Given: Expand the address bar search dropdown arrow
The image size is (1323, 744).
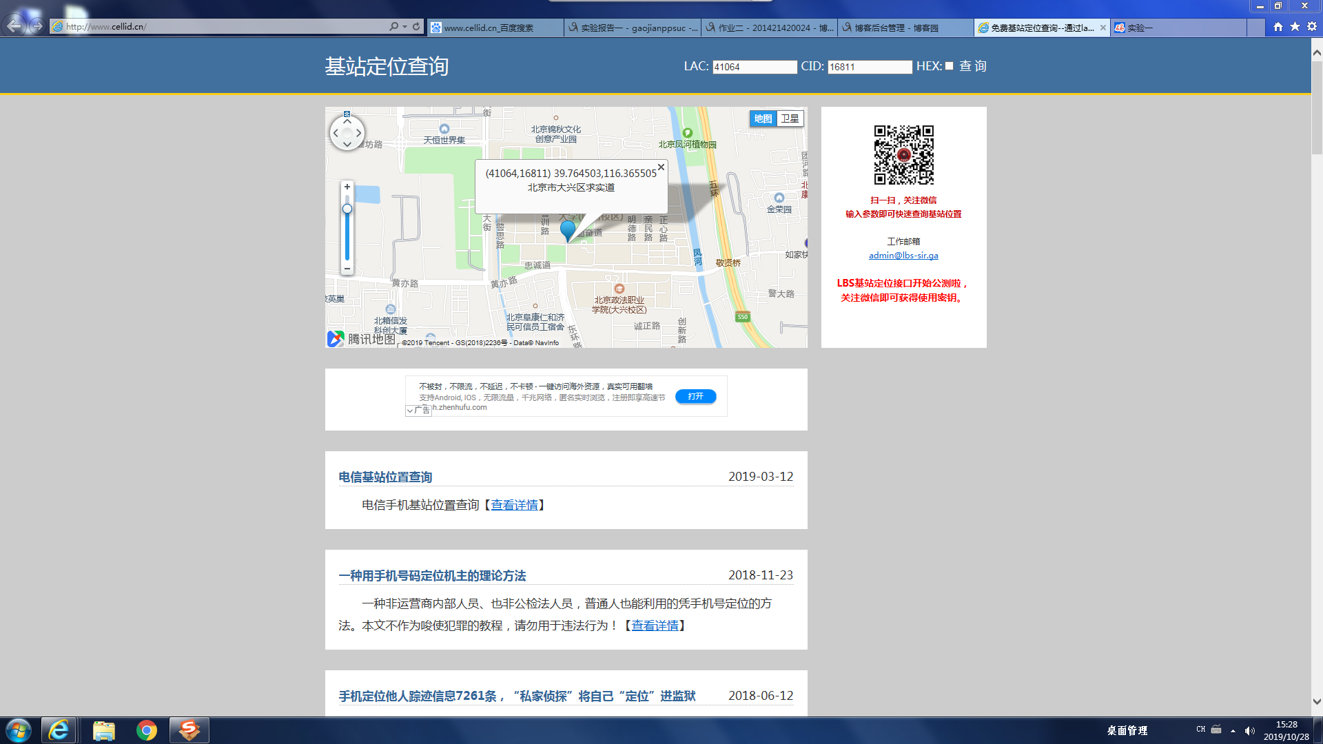Looking at the screenshot, I should click(404, 27).
